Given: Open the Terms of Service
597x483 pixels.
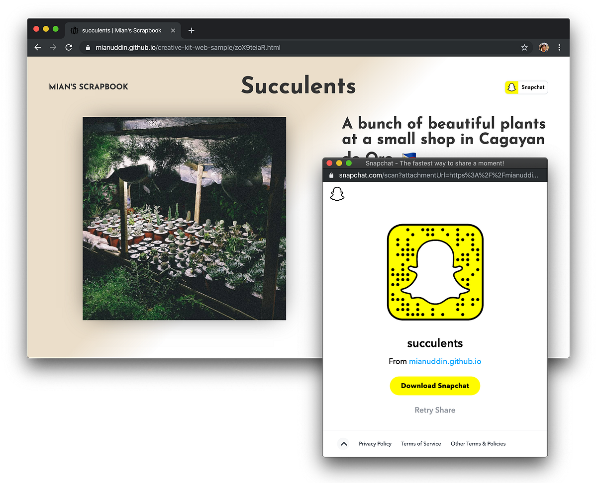Looking at the screenshot, I should (421, 444).
